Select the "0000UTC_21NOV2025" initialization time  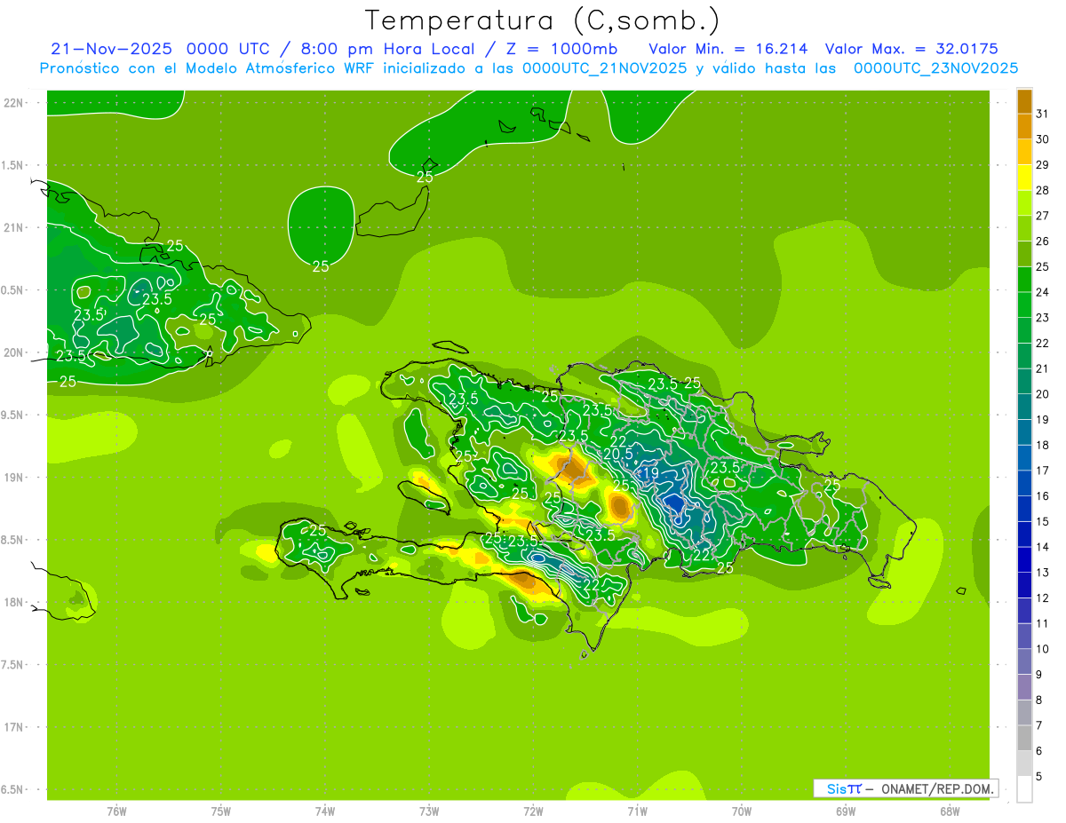(x=605, y=68)
